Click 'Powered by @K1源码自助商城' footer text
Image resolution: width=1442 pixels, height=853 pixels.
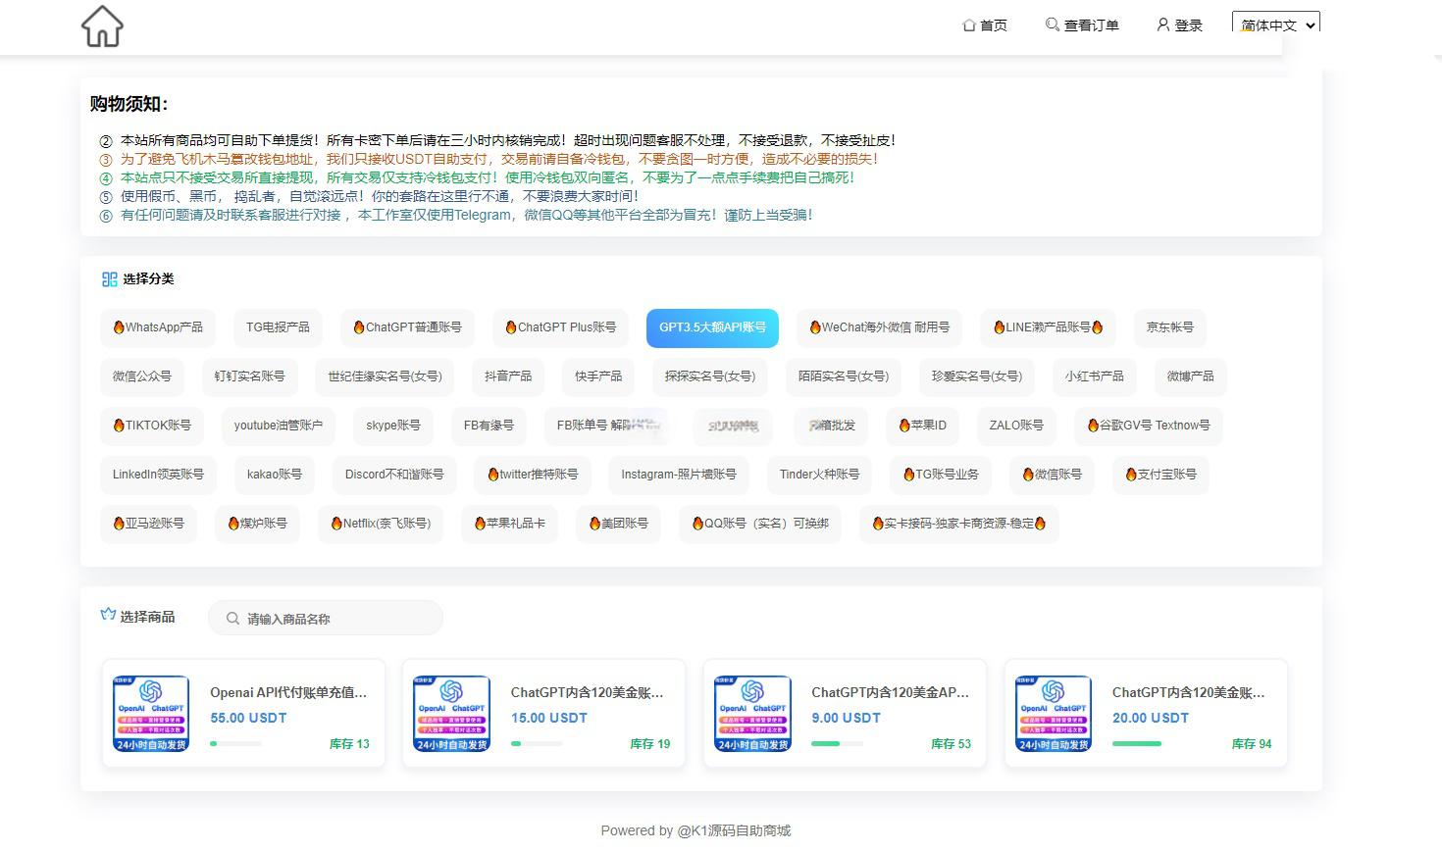click(x=695, y=830)
